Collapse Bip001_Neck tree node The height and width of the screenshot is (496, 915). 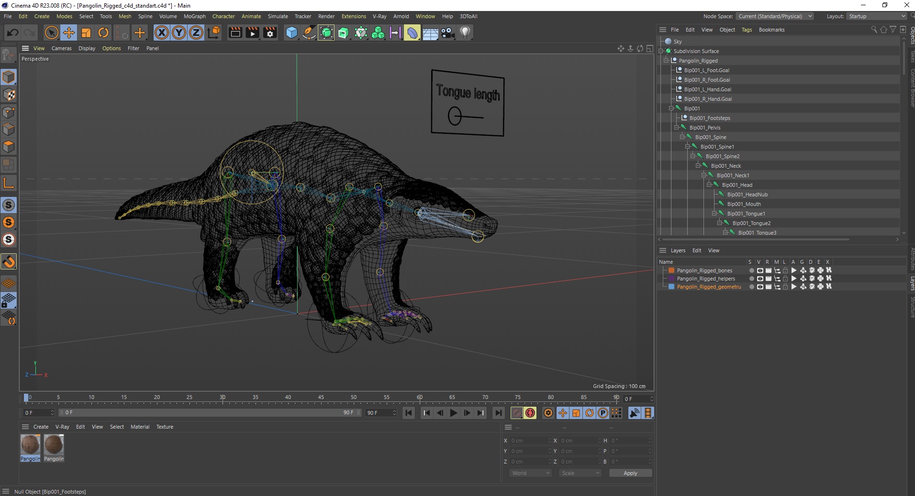click(x=698, y=166)
